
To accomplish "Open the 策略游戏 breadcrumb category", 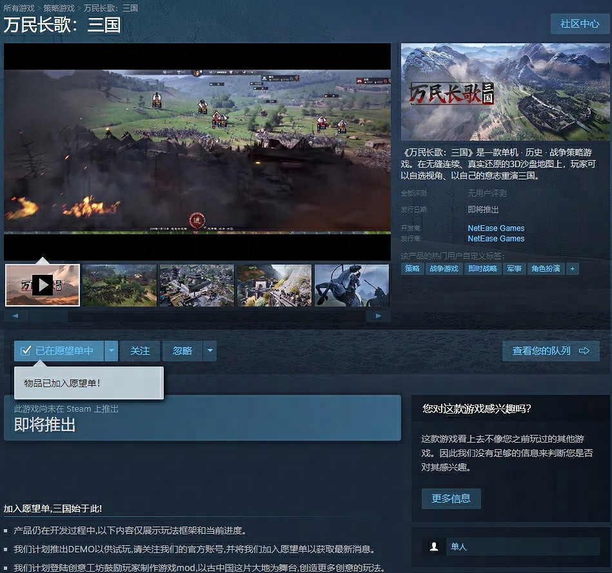I will coord(57,8).
